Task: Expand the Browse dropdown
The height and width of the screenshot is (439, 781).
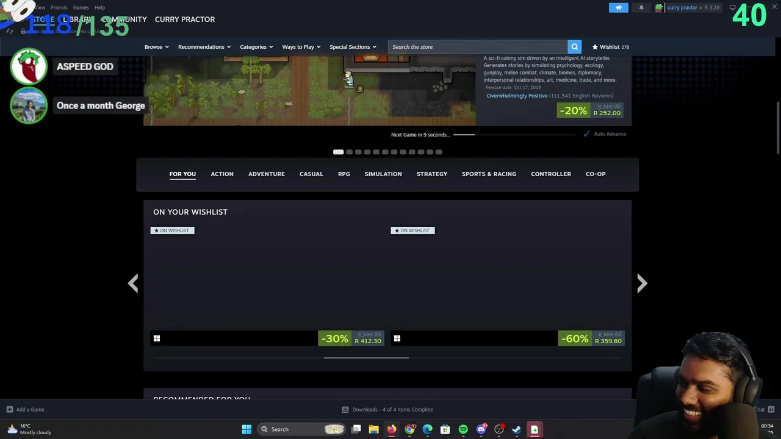Action: point(157,47)
